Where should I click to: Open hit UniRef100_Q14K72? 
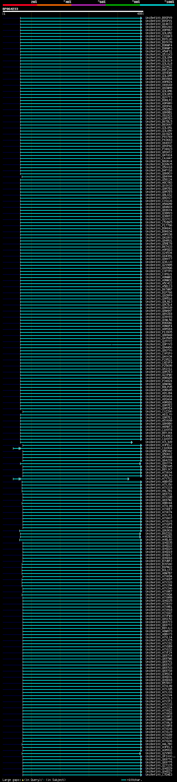pos(159,24)
